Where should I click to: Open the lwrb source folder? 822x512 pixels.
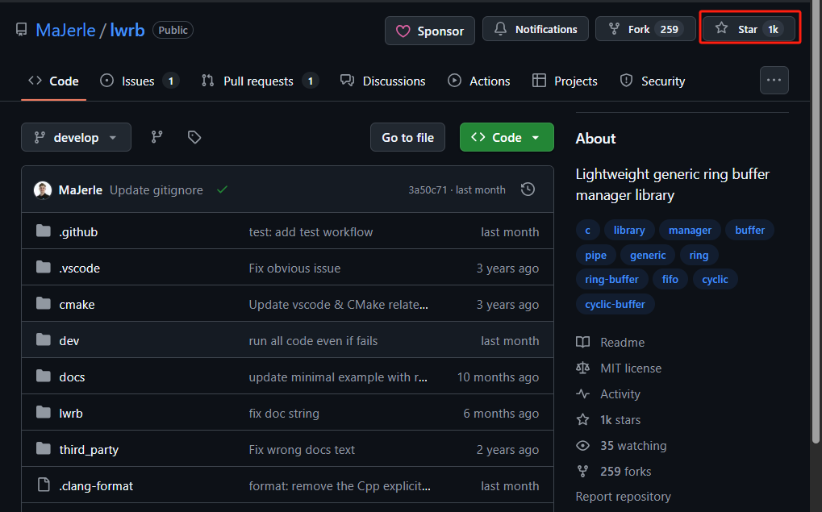click(71, 414)
